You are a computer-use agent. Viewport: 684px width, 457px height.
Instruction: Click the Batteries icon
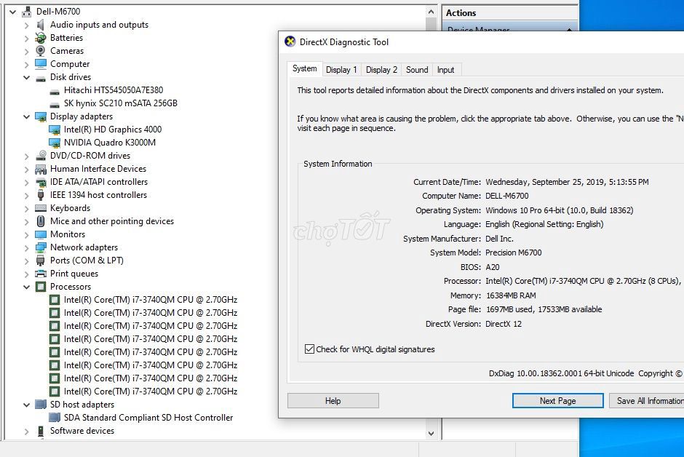41,38
